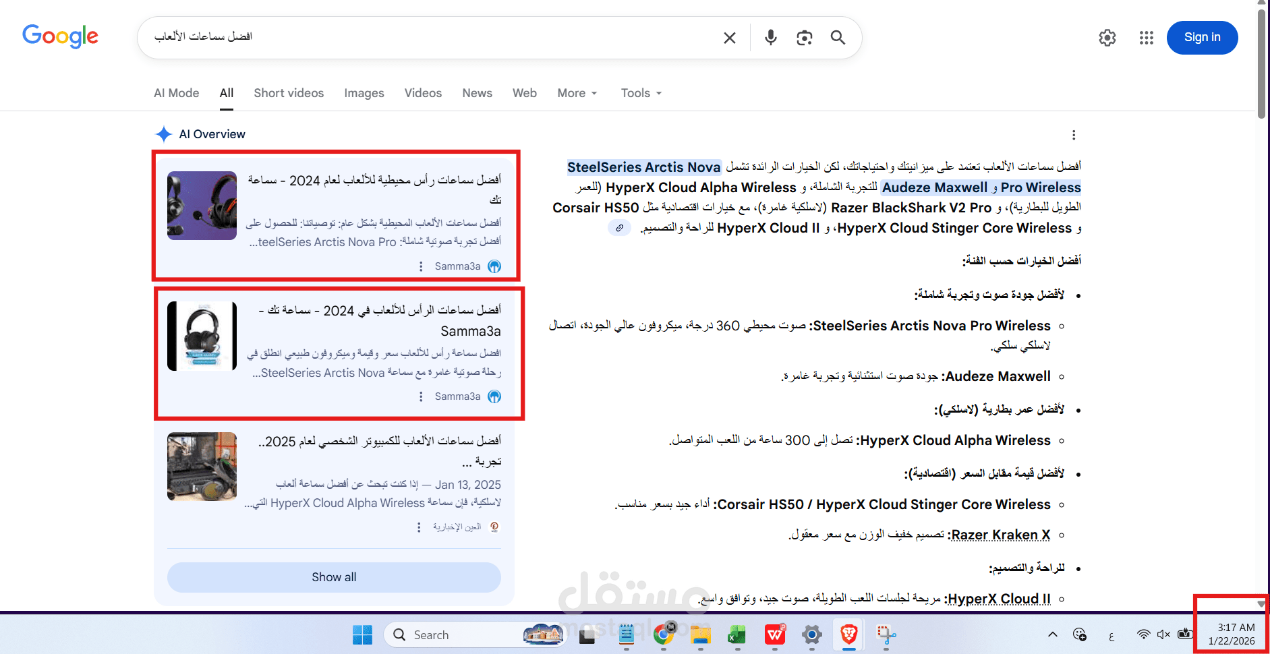The height and width of the screenshot is (654, 1270).
Task: Start voice search with the microphone icon
Action: pos(770,38)
